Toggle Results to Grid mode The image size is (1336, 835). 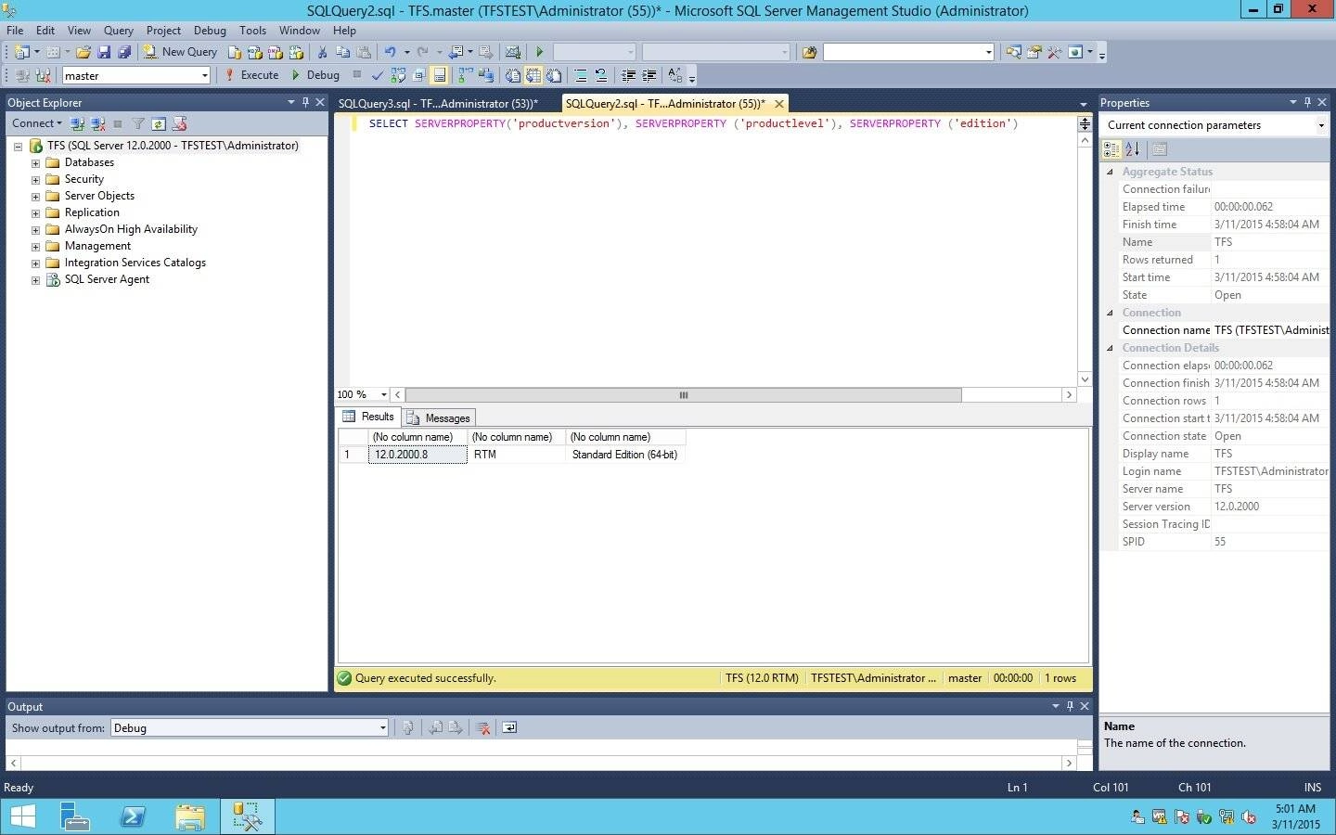coord(533,75)
